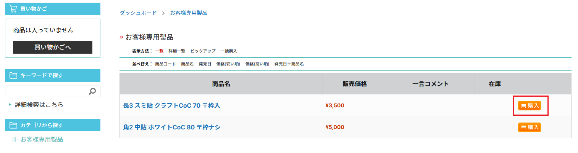Sort products by 商品コード
The image size is (578, 153).
(165, 64)
